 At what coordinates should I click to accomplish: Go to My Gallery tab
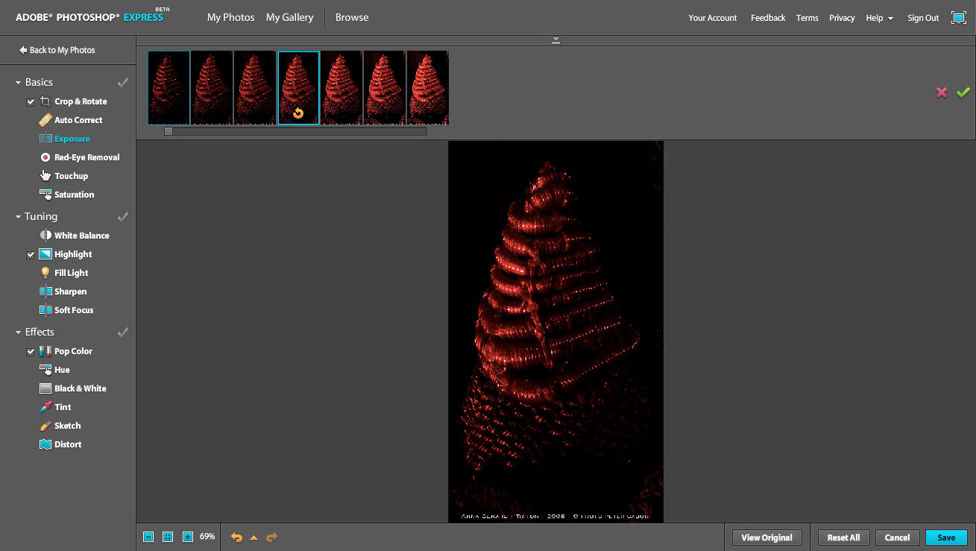click(x=289, y=17)
